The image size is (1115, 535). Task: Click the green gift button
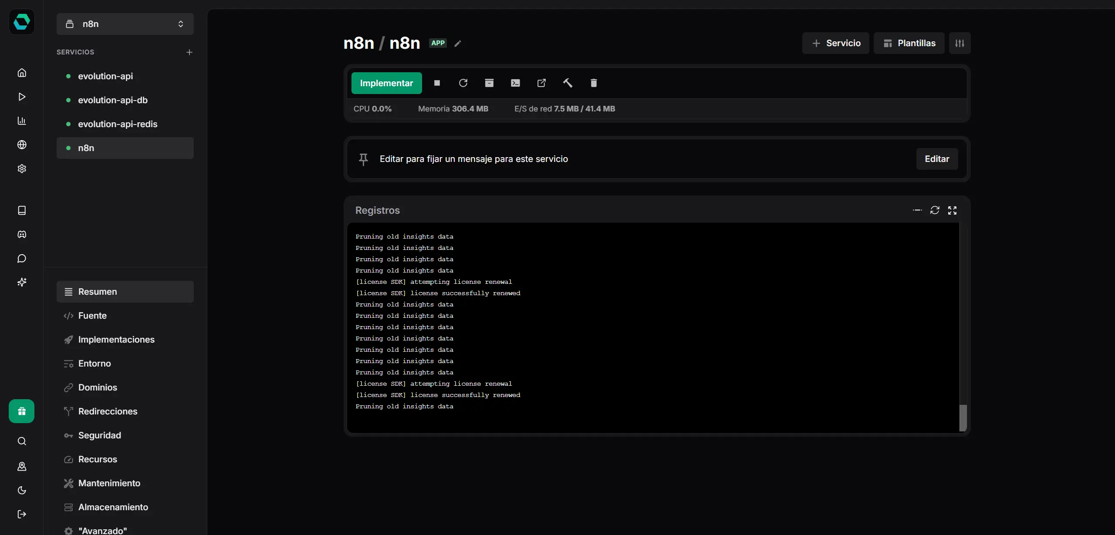[x=22, y=411]
